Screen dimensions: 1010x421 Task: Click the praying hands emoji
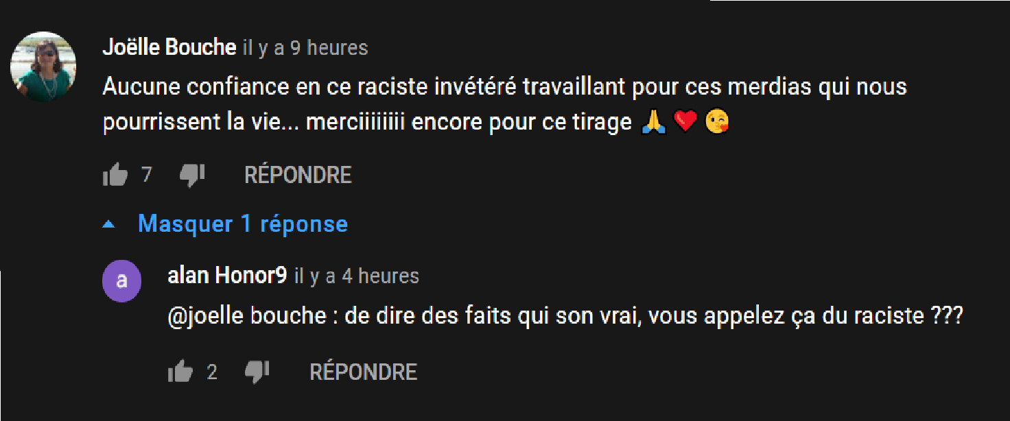tap(653, 122)
